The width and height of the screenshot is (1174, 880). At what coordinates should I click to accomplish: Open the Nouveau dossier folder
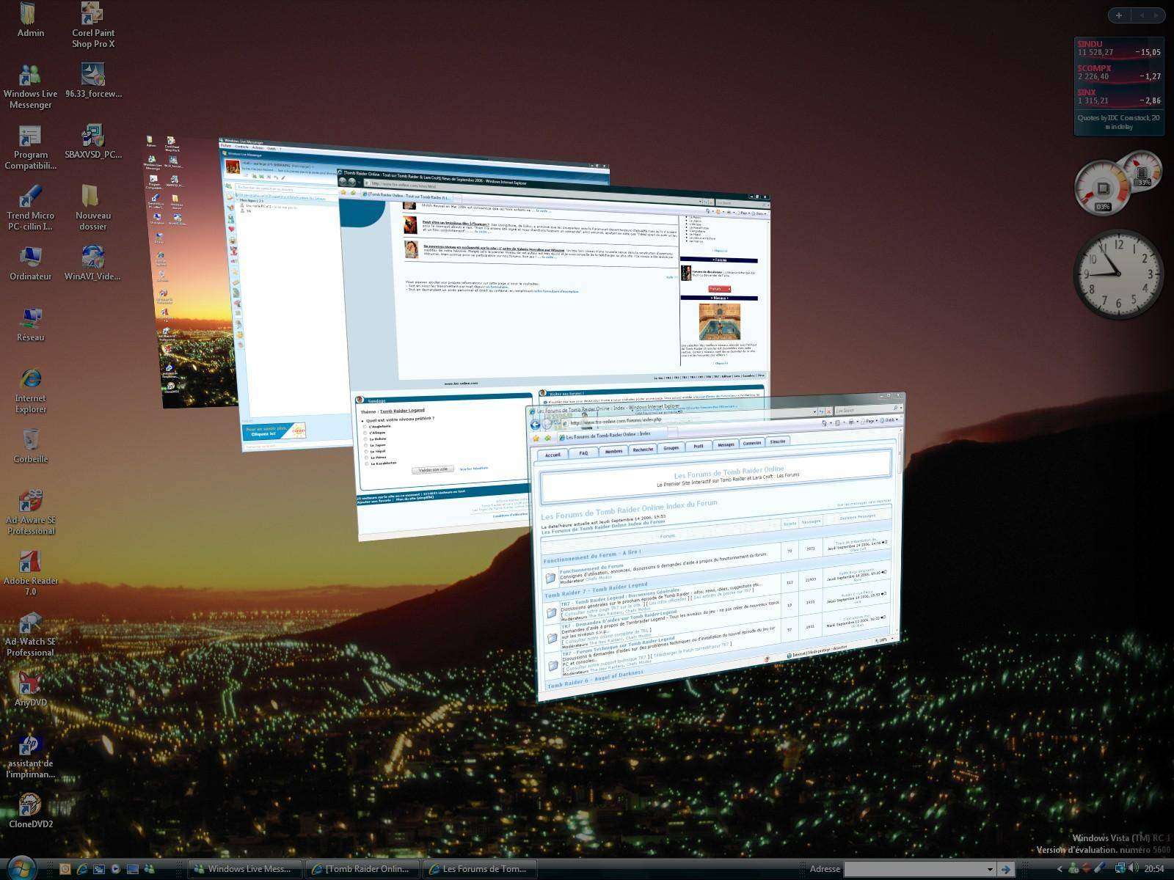92,208
